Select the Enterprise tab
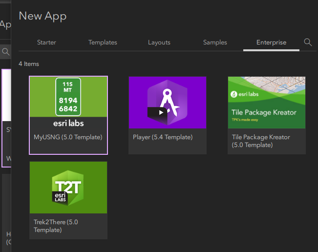 coord(272,42)
